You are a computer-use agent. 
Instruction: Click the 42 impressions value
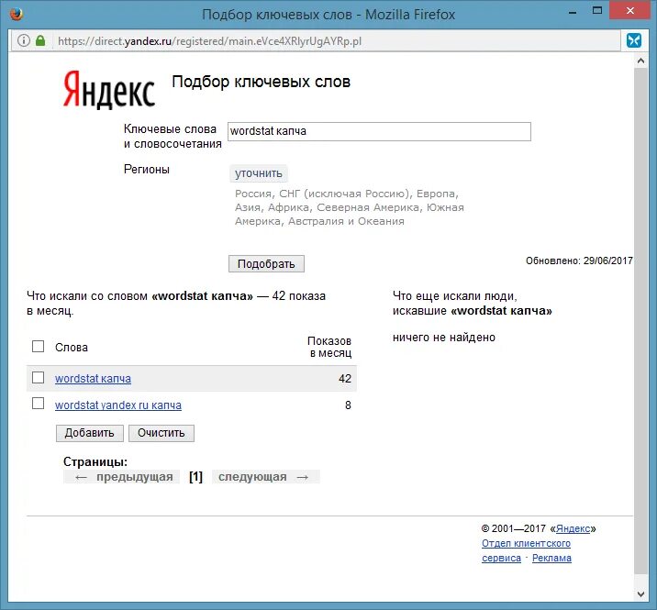[x=345, y=379]
